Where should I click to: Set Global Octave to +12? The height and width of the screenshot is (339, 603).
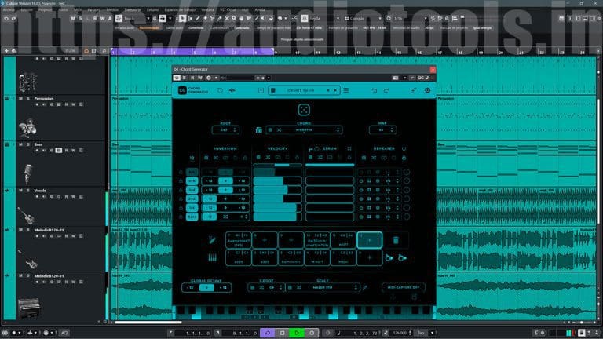point(223,287)
